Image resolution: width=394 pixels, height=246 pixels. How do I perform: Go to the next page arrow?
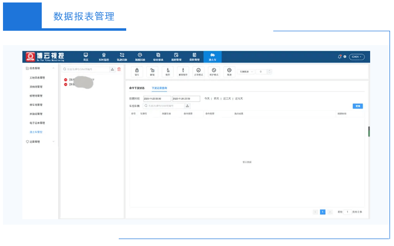click(330, 212)
